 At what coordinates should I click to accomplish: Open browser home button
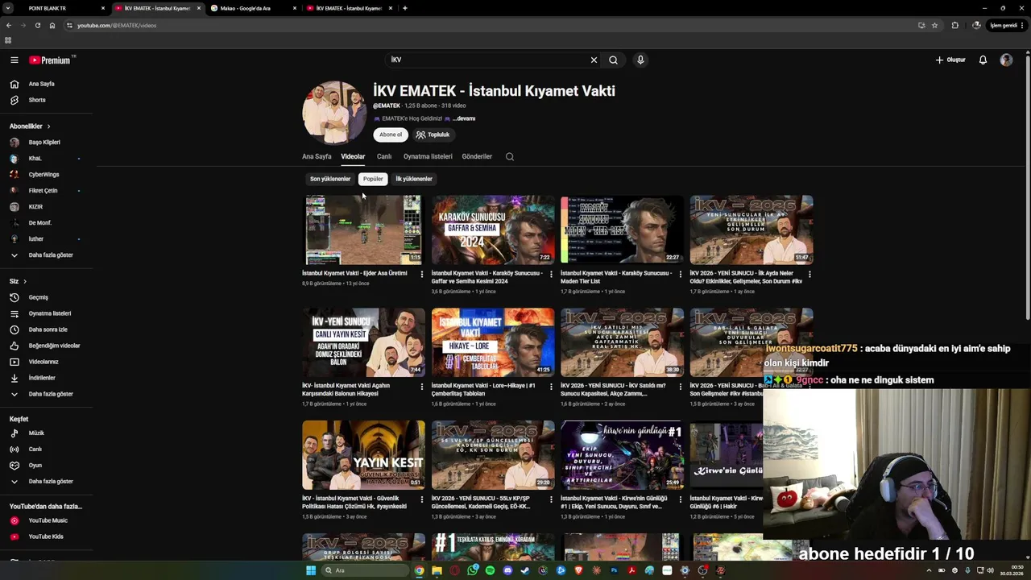pos(52,25)
